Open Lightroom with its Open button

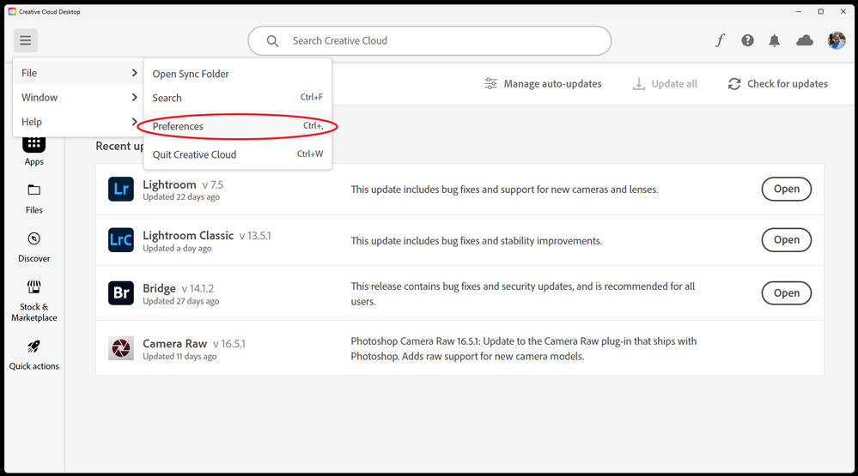787,189
